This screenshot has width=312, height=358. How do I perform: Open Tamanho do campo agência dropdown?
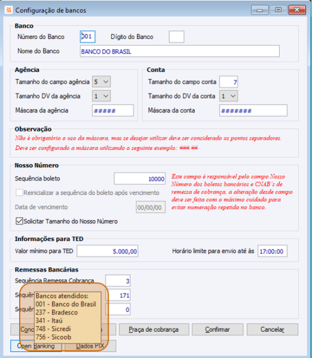(x=102, y=82)
